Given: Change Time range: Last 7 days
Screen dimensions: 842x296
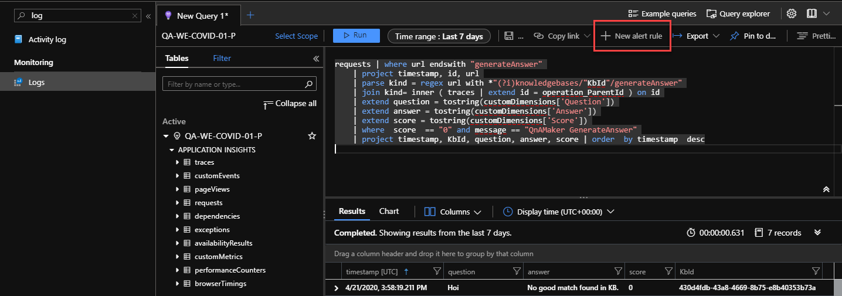Looking at the screenshot, I should [439, 36].
